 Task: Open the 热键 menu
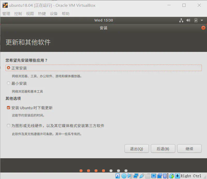tap(42, 14)
